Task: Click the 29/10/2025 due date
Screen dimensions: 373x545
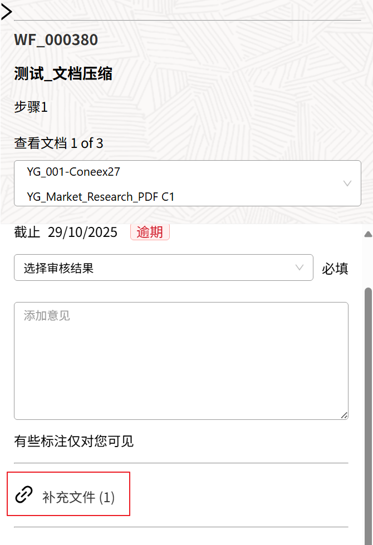Action: (x=82, y=232)
